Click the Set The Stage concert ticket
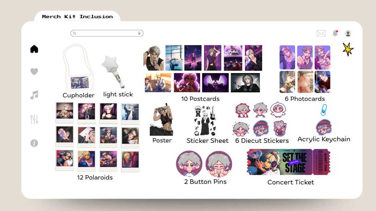The image size is (376, 211). [x=290, y=161]
